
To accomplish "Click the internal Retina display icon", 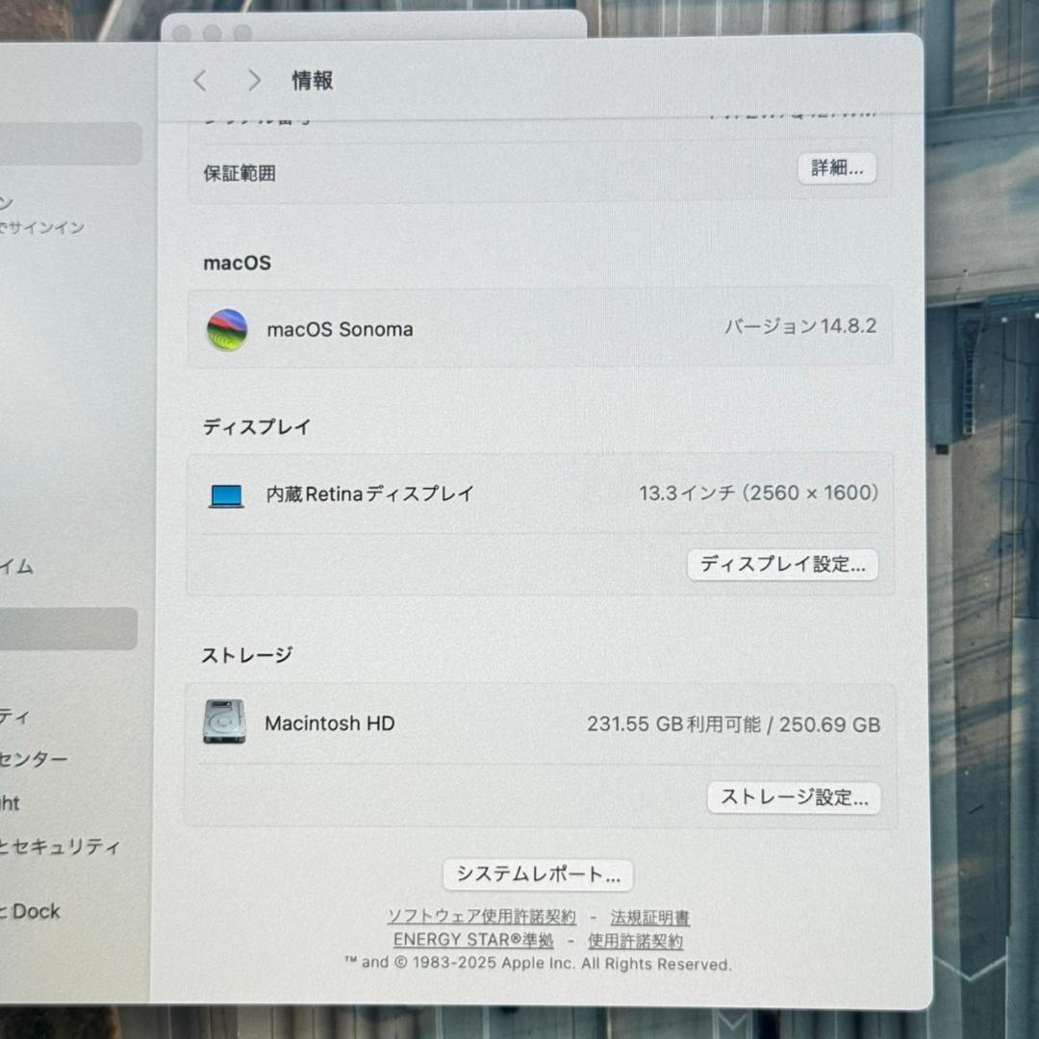I will [225, 493].
